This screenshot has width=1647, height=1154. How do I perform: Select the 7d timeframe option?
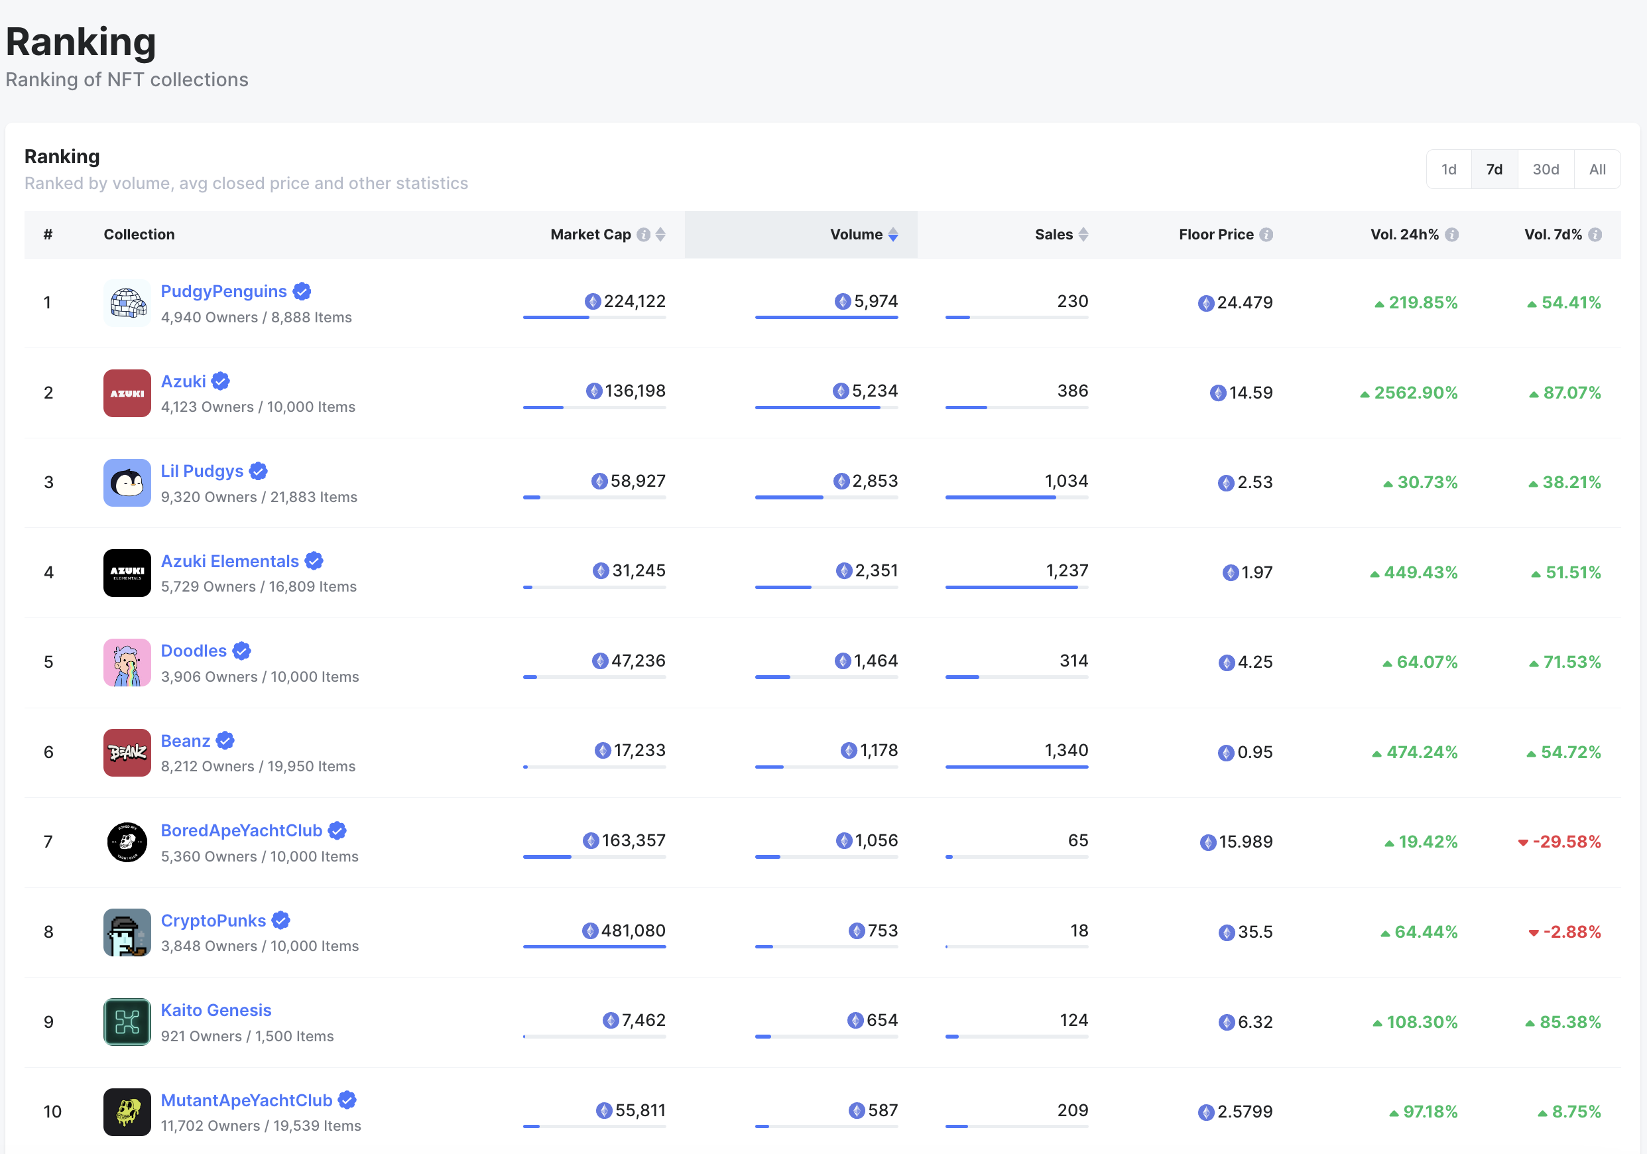(1494, 169)
